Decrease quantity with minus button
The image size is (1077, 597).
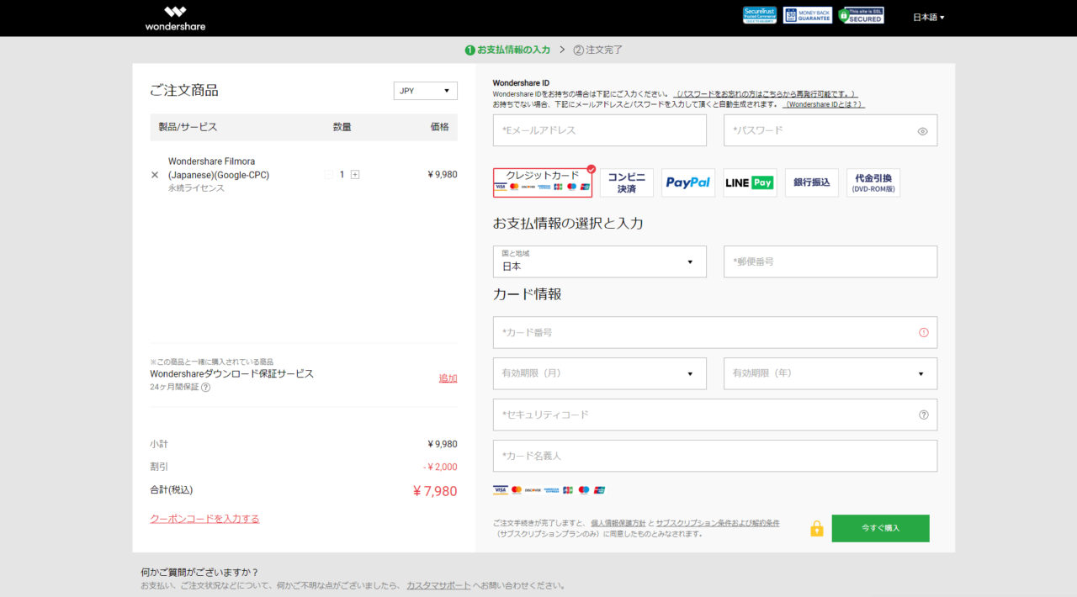[329, 174]
